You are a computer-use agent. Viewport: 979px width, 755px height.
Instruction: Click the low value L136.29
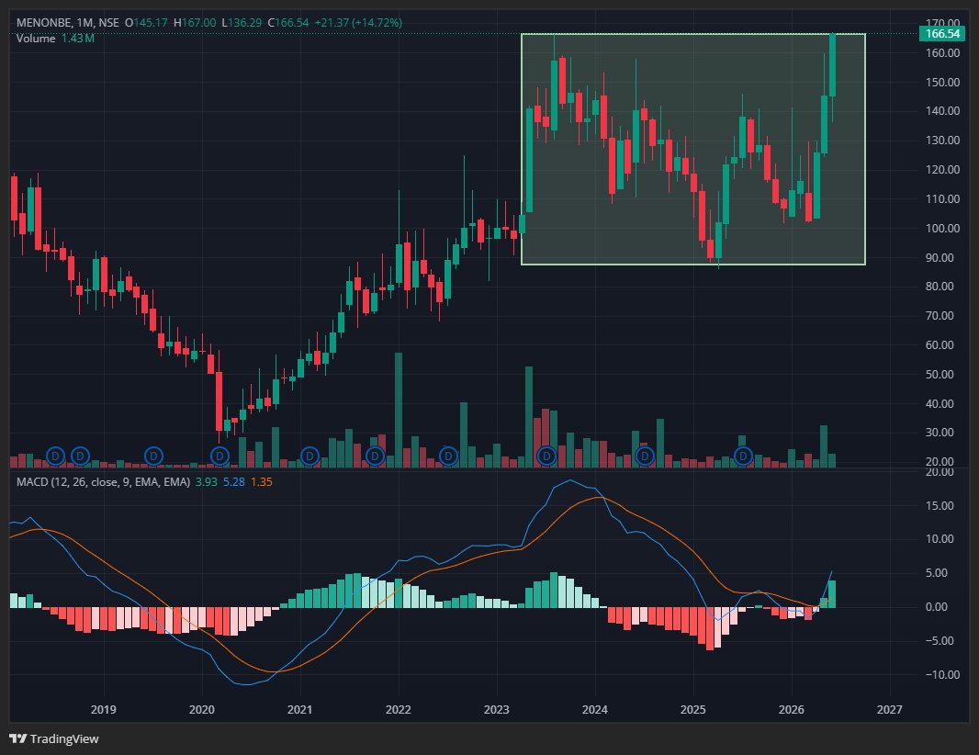pyautogui.click(x=242, y=22)
